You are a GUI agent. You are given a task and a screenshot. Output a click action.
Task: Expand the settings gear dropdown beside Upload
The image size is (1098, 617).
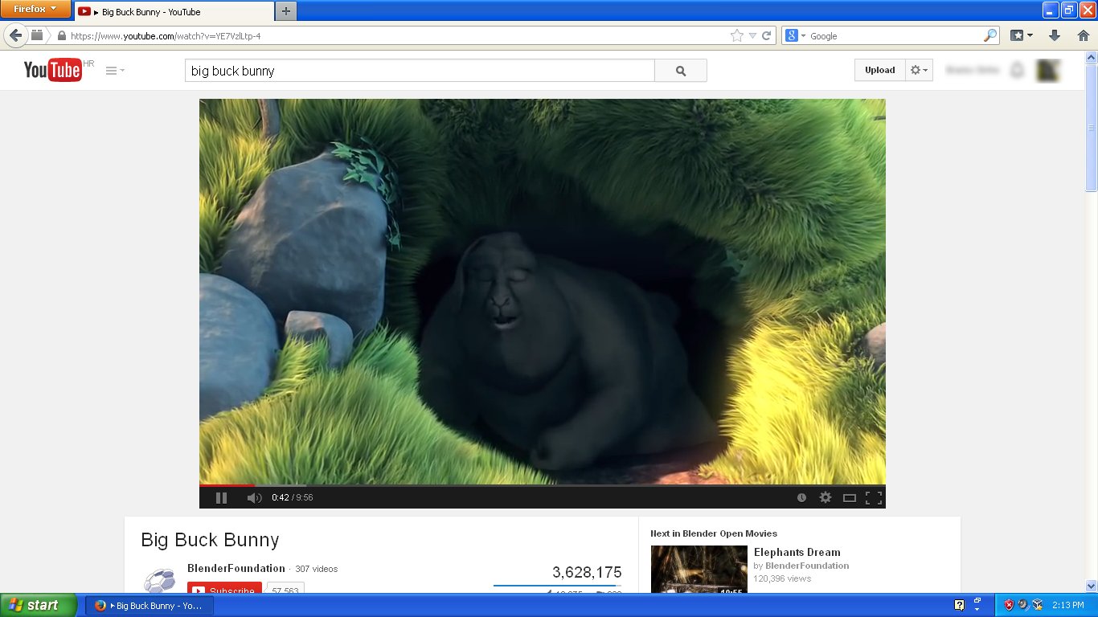(919, 71)
